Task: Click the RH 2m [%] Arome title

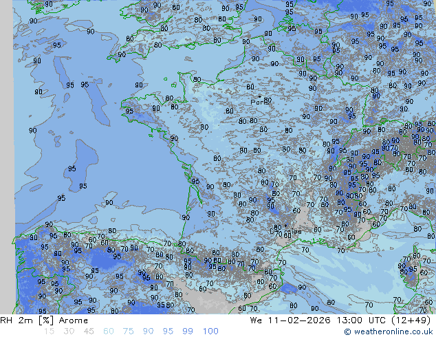Action: 44,320
